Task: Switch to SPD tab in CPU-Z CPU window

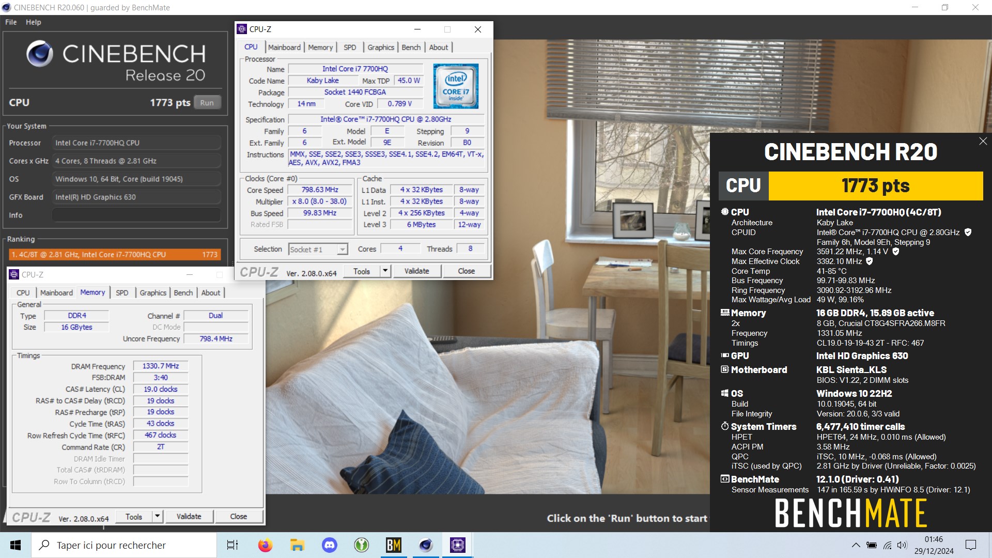Action: click(350, 47)
